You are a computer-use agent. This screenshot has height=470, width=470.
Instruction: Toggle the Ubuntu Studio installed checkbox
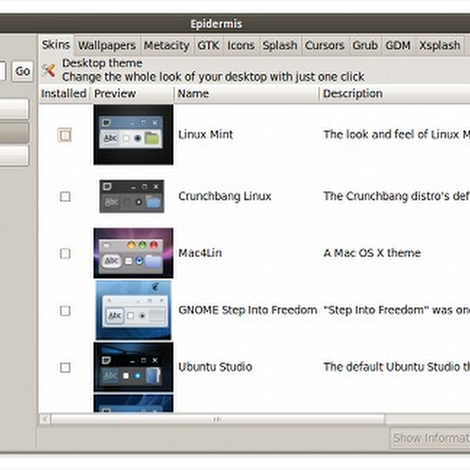coord(65,368)
